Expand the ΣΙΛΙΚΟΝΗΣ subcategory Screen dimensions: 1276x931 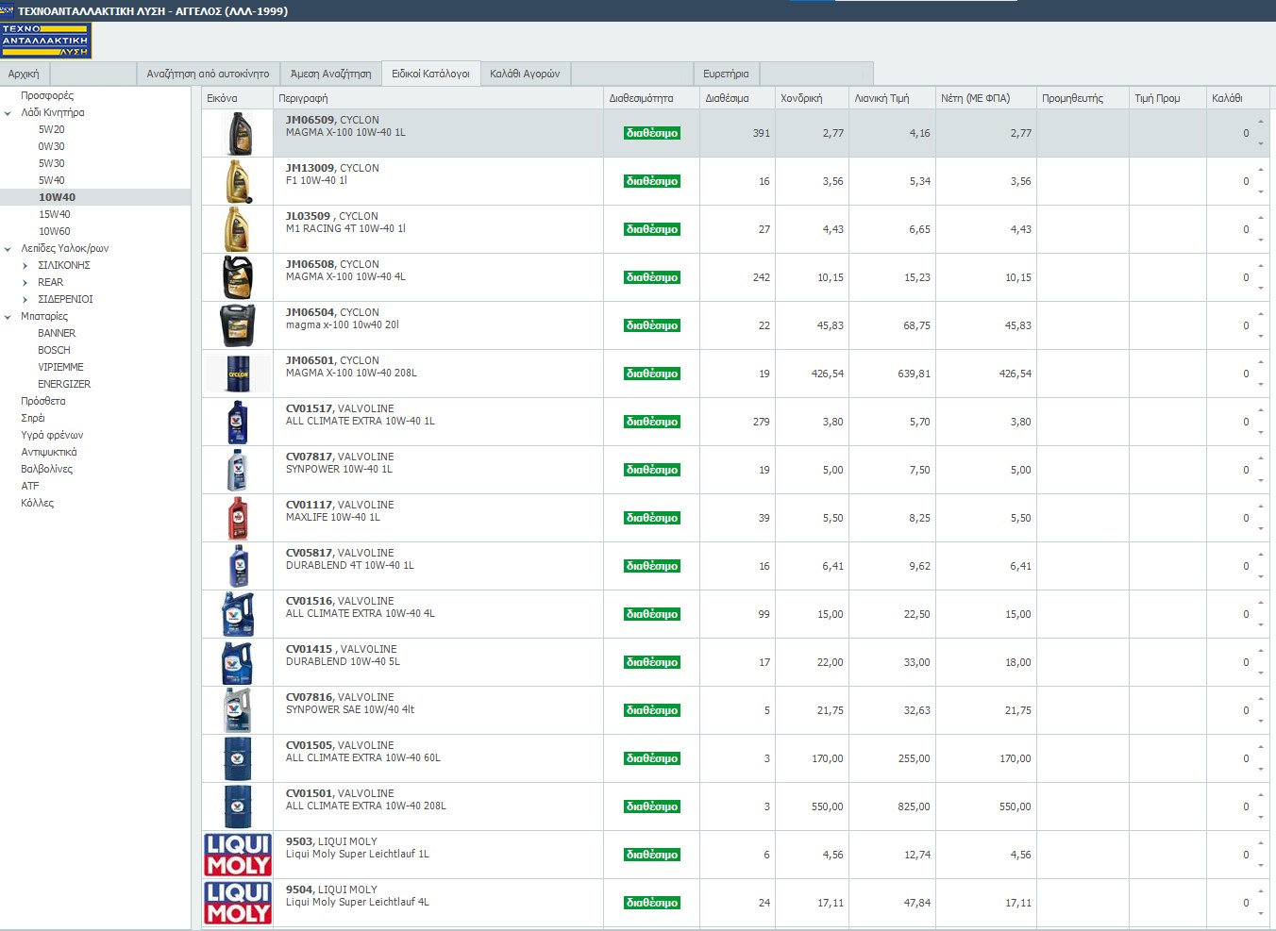point(25,266)
